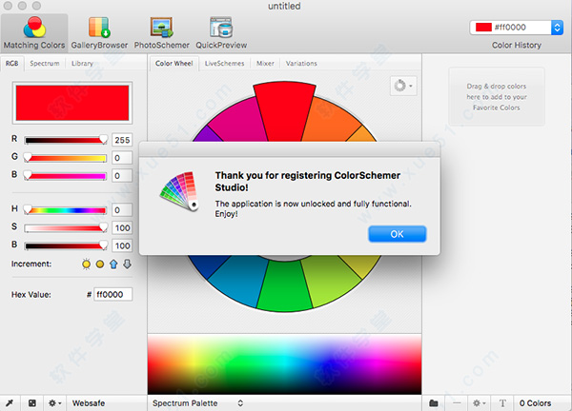Click the folder icon in the favorites bar
The height and width of the screenshot is (411, 572).
coord(434,403)
